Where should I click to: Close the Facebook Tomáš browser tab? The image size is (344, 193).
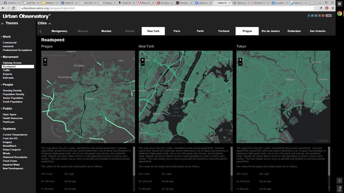coord(19,3)
